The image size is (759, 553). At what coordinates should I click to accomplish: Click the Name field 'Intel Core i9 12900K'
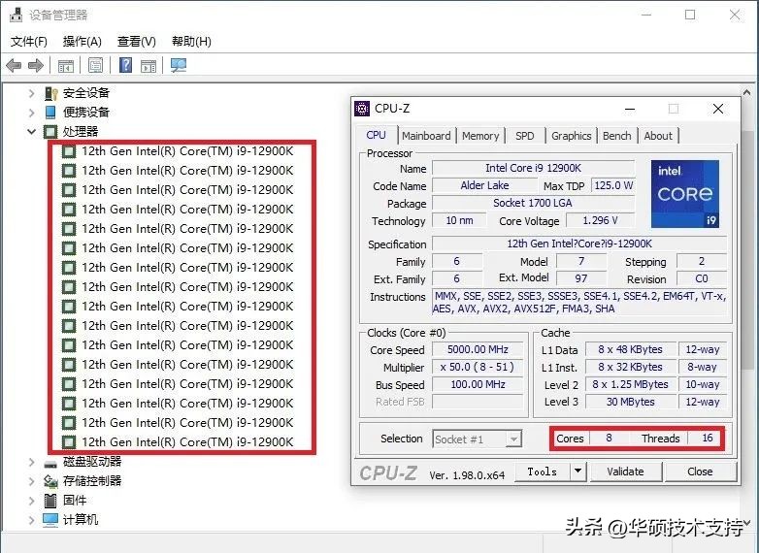tap(533, 168)
